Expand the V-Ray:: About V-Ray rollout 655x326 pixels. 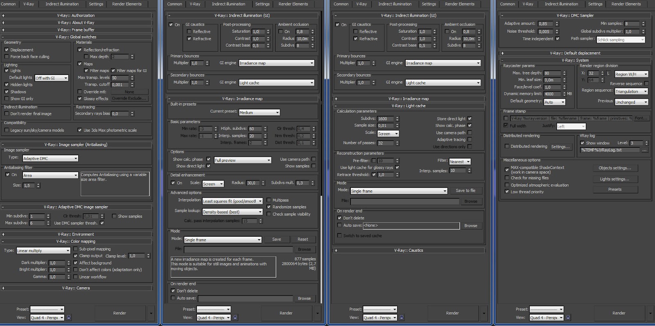click(x=76, y=23)
